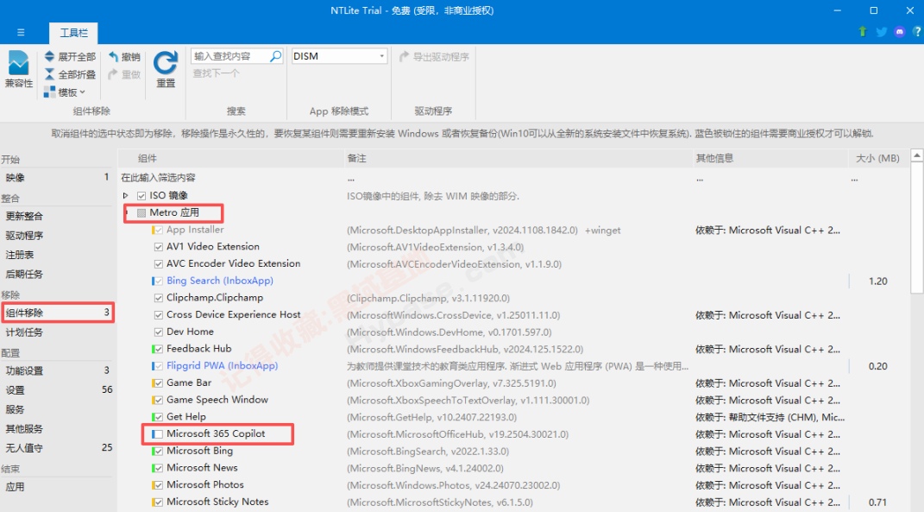Uncheck Get Help component
The width and height of the screenshot is (924, 512).
(x=159, y=417)
